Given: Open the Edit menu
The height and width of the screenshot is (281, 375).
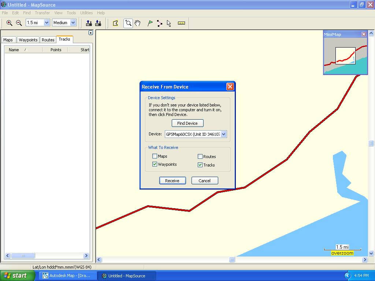Looking at the screenshot, I should point(15,13).
